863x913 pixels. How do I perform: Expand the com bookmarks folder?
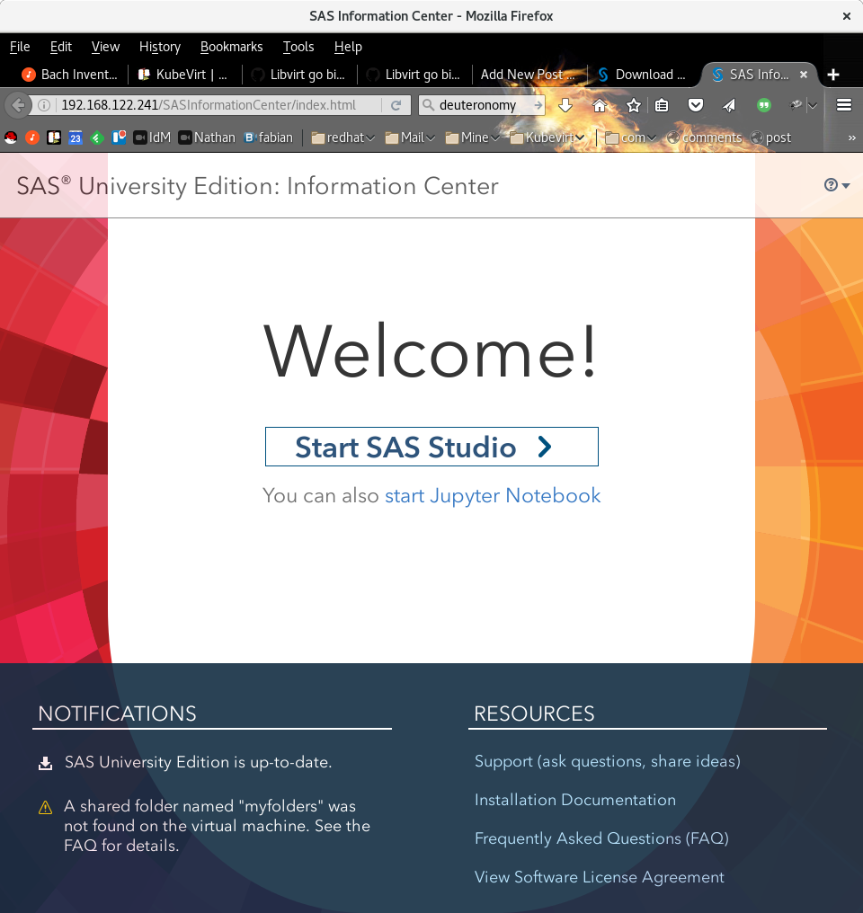click(x=631, y=138)
